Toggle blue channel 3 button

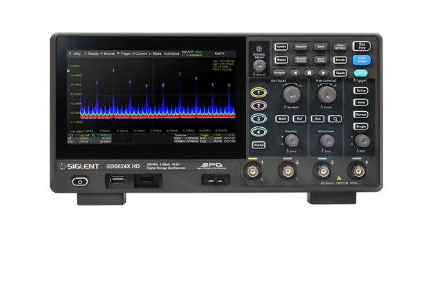click(258, 119)
